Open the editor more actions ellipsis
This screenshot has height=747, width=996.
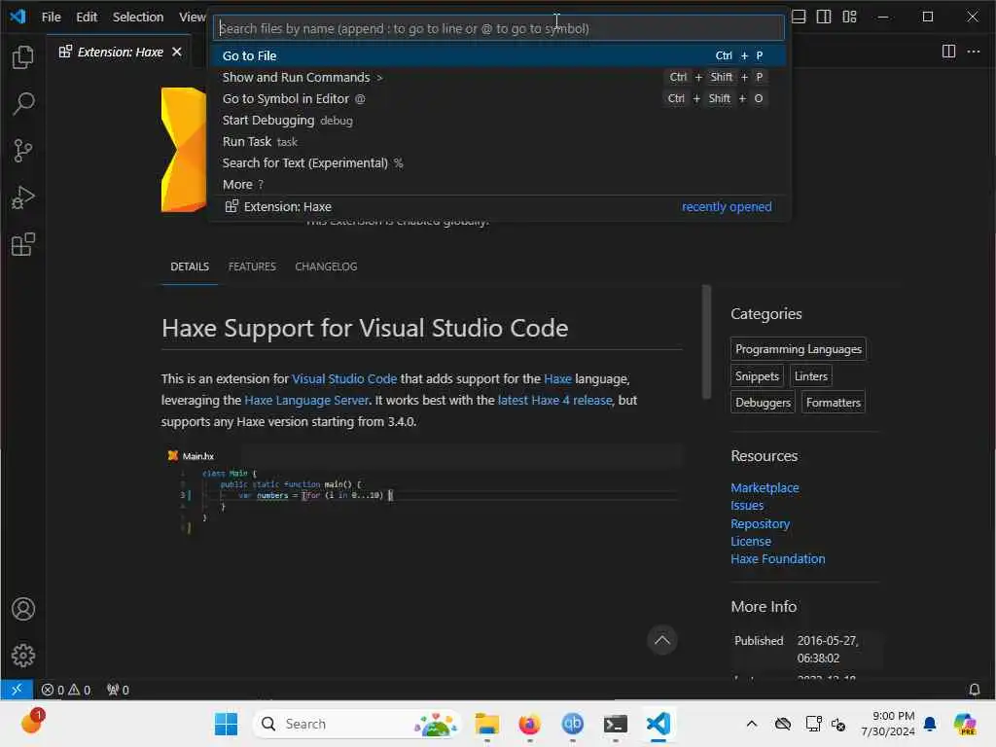[973, 52]
